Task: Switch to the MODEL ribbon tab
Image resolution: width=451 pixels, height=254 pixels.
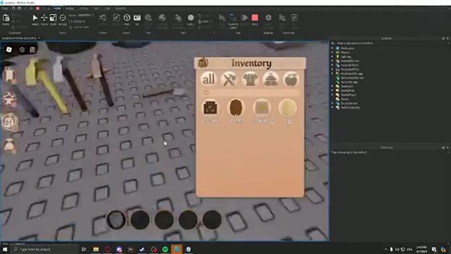Action: (70, 9)
